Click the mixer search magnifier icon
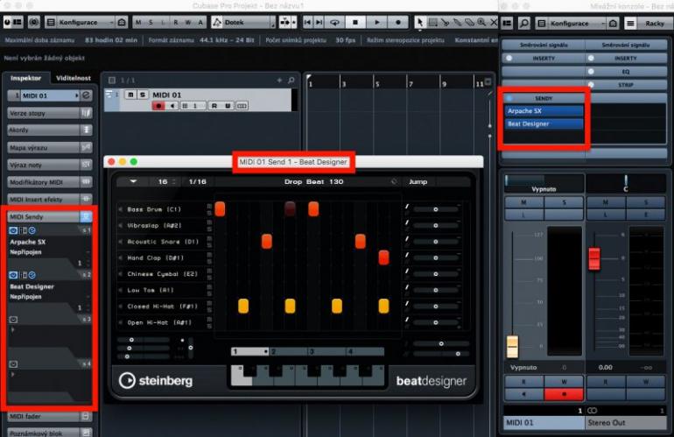Viewport: 674px width, 437px height. 524,24
